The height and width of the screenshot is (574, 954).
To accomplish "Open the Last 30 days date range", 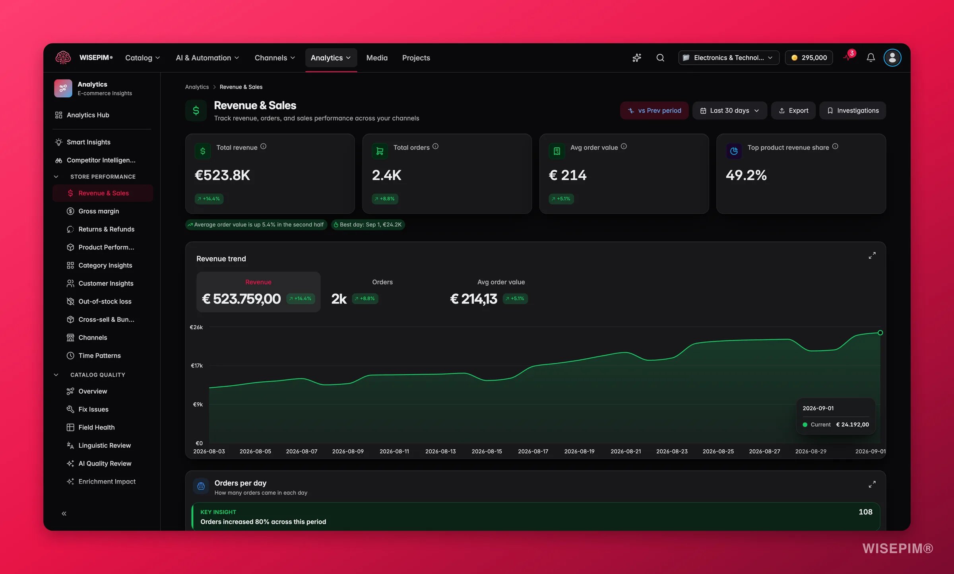I will click(x=729, y=110).
